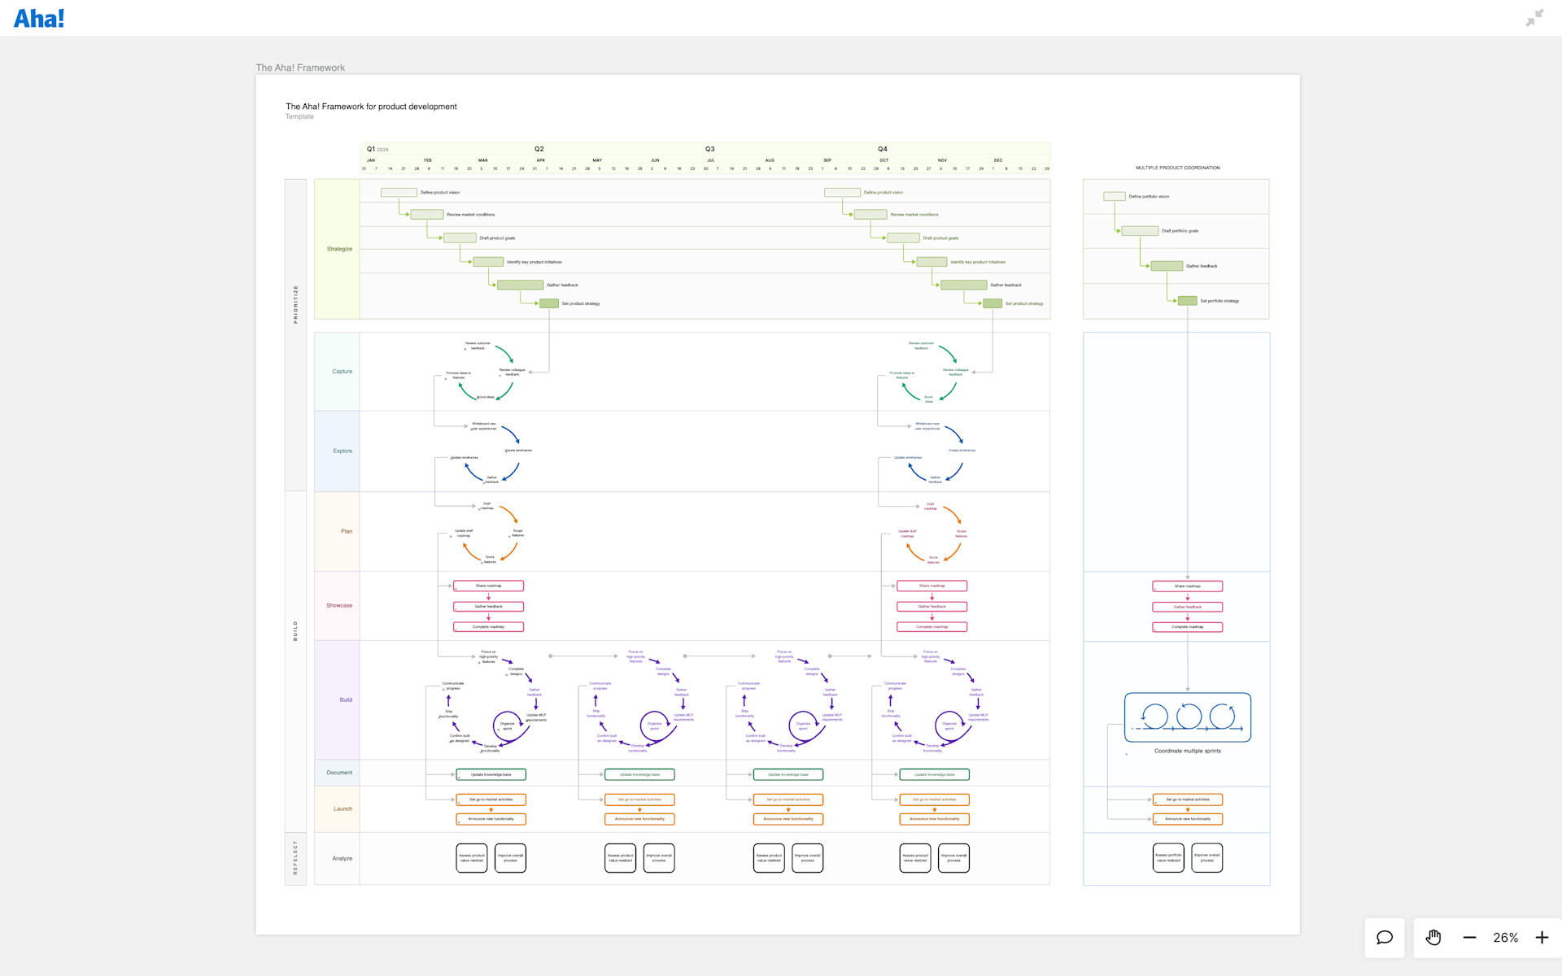Select the Assess product value realized box
The width and height of the screenshot is (1562, 976).
tap(471, 857)
